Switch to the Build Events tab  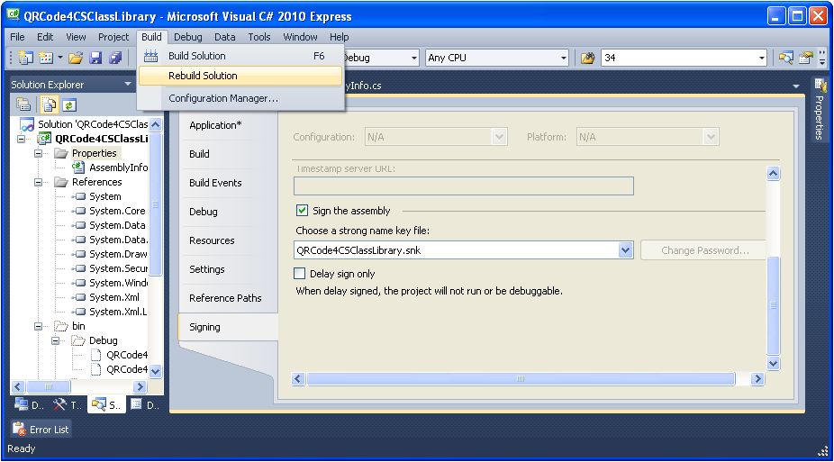229,182
